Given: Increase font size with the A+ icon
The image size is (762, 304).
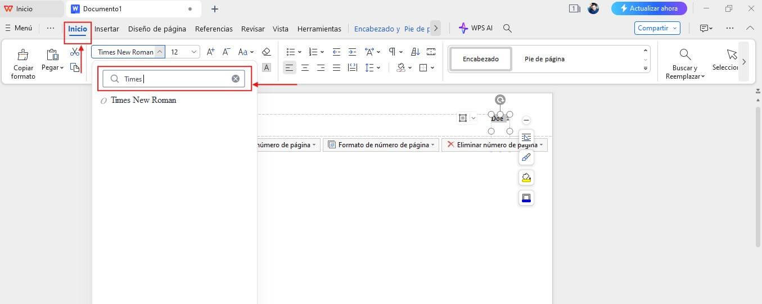Looking at the screenshot, I should pos(211,52).
